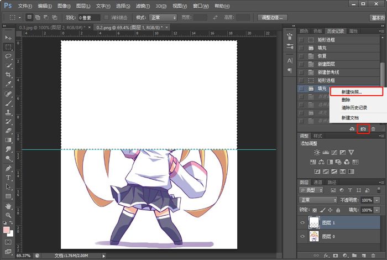Select the Eyedropper tool
The image size is (387, 260).
point(8,84)
